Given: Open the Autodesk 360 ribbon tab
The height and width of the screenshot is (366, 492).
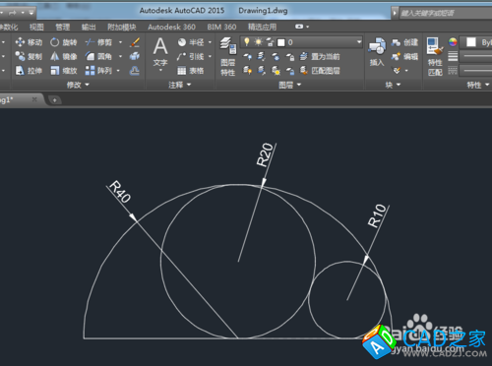Looking at the screenshot, I should click(171, 27).
